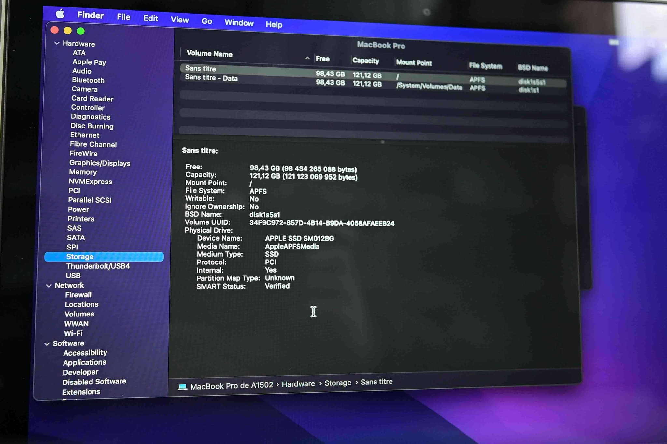The height and width of the screenshot is (444, 667).
Task: Select Wi-Fi under Network
Action: (x=73, y=333)
